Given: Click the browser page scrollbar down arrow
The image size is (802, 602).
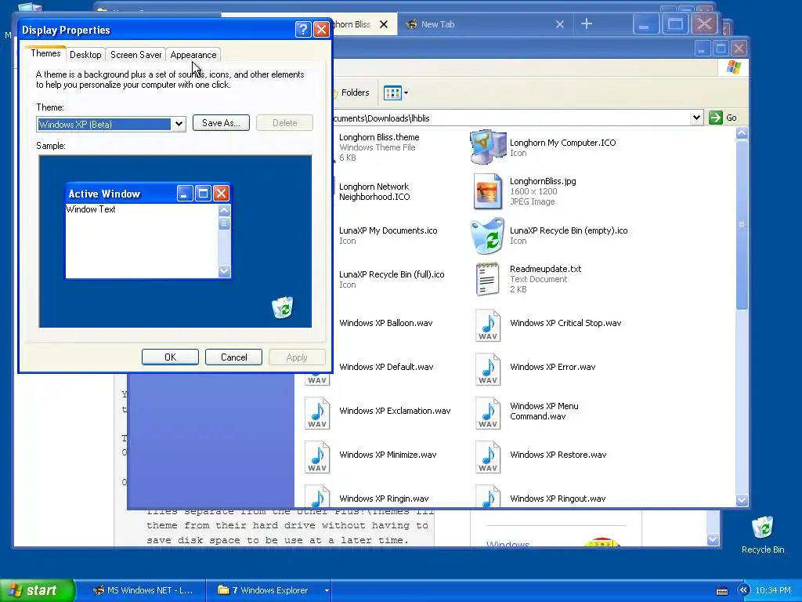Looking at the screenshot, I should (x=713, y=539).
